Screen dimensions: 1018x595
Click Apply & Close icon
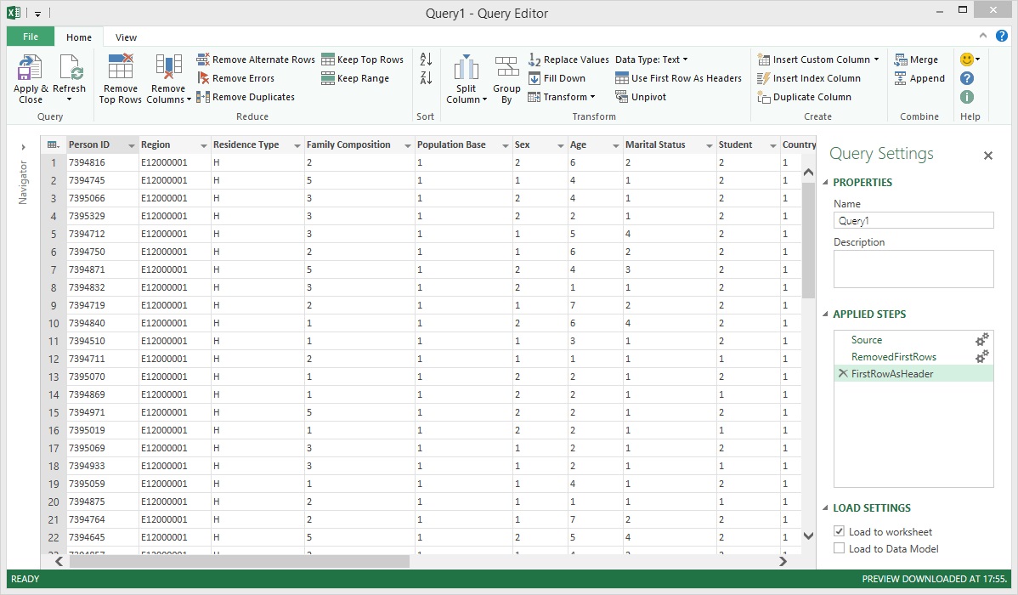30,68
